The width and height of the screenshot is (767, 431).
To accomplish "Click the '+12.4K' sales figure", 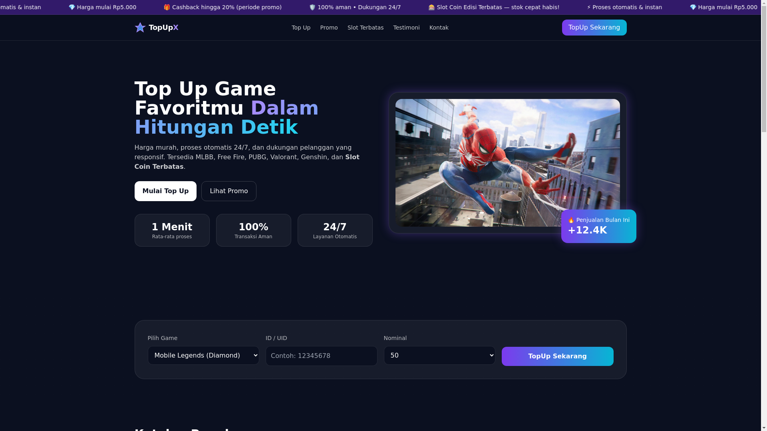I will pyautogui.click(x=588, y=230).
